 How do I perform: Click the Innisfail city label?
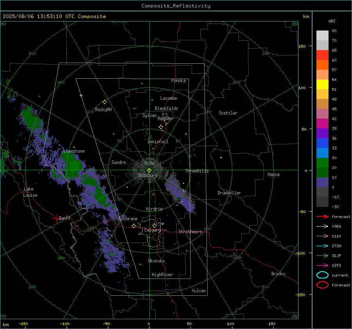tap(158, 142)
